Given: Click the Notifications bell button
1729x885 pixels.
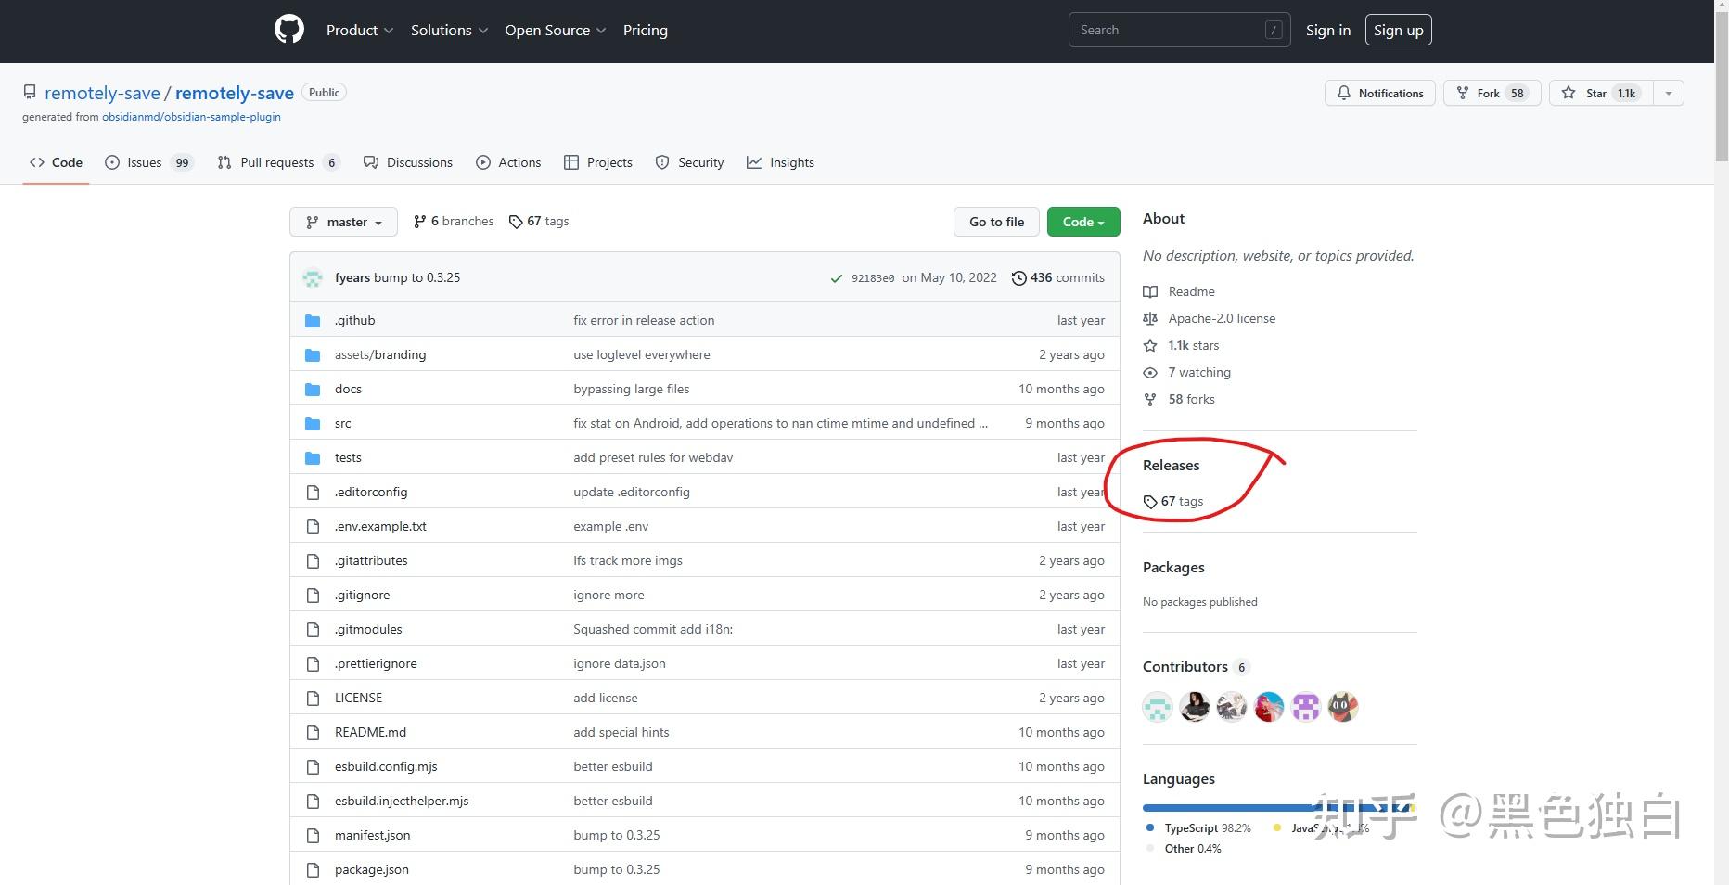Looking at the screenshot, I should point(1380,93).
